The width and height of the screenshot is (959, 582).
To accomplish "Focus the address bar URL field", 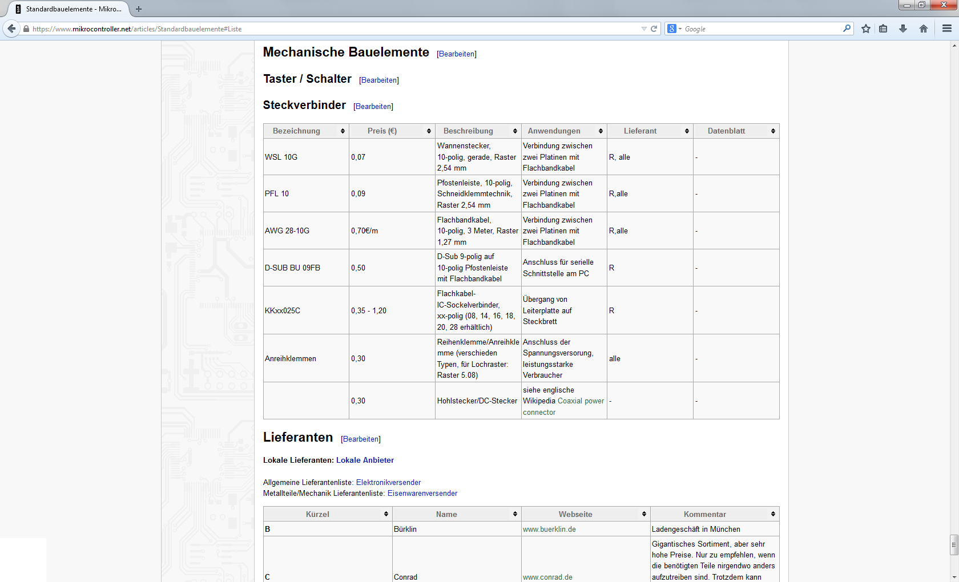I will [x=334, y=29].
